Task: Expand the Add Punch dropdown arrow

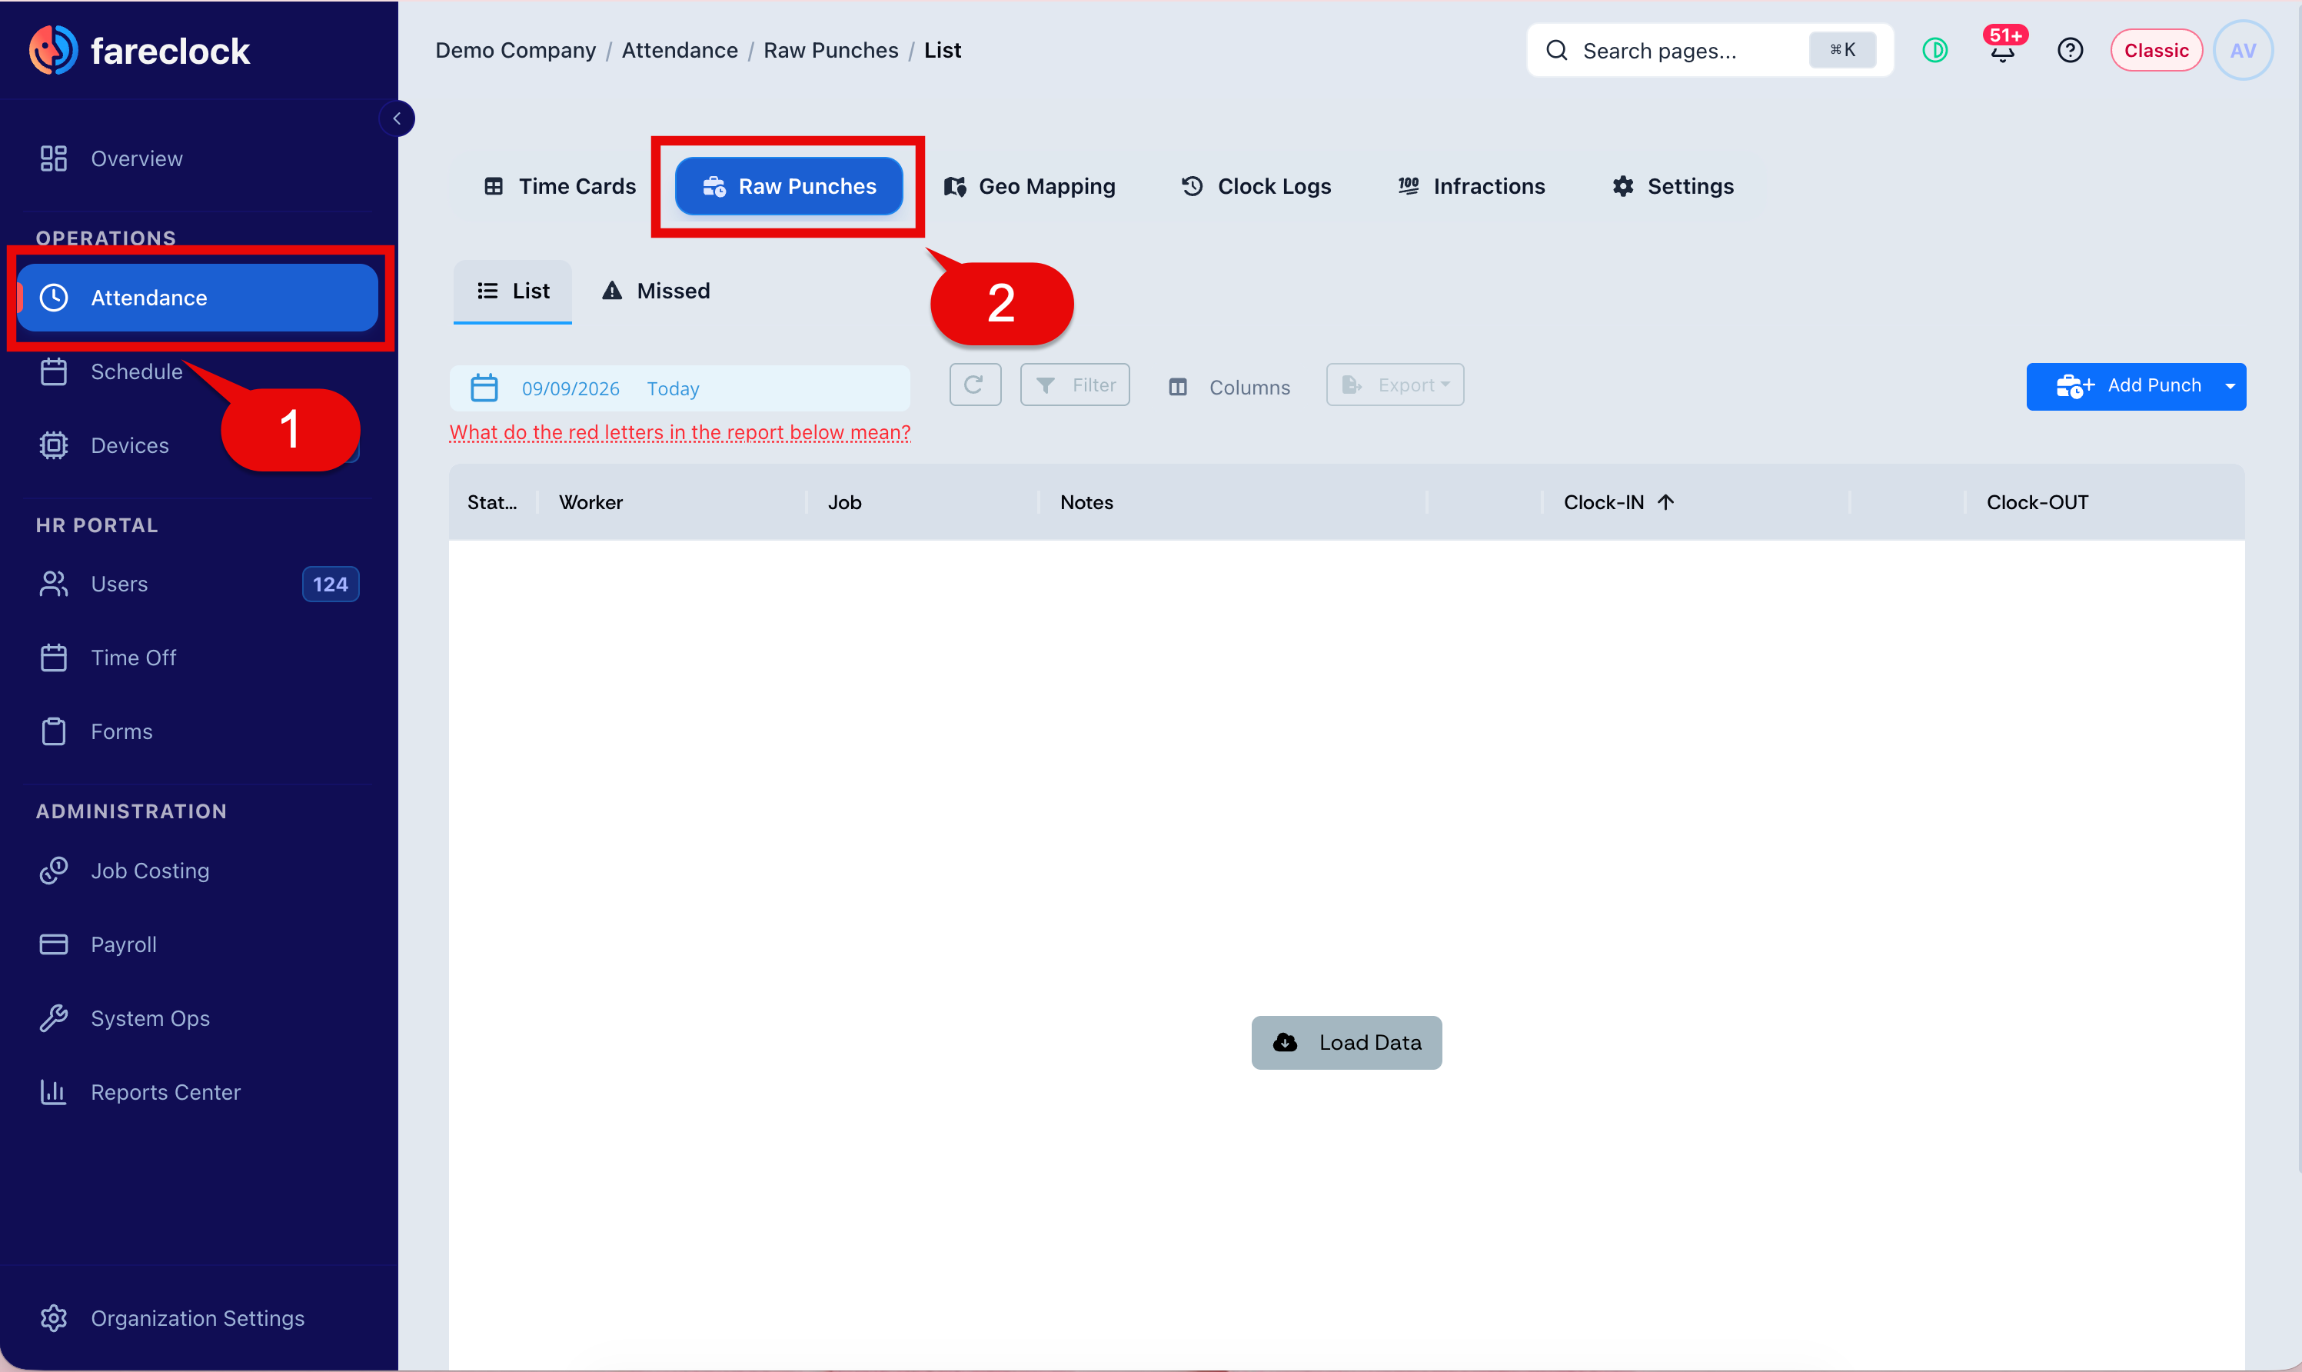Action: tap(2230, 385)
